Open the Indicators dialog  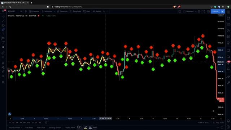point(47,11)
